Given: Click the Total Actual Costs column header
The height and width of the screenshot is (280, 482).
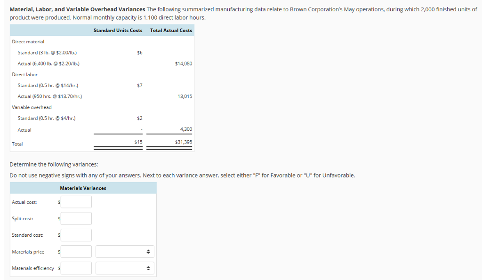Looking at the screenshot, I should (170, 30).
